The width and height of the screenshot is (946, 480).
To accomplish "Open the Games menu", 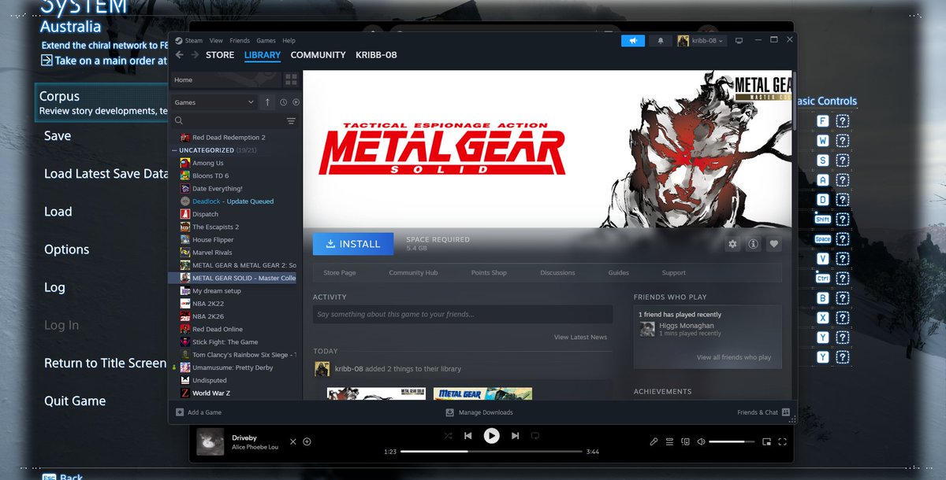I will [x=266, y=41].
